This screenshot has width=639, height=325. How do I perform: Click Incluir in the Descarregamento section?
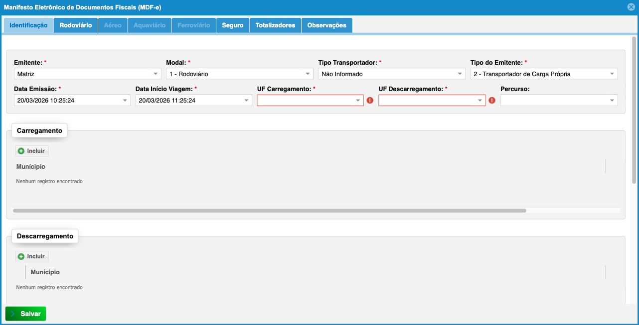pos(32,256)
